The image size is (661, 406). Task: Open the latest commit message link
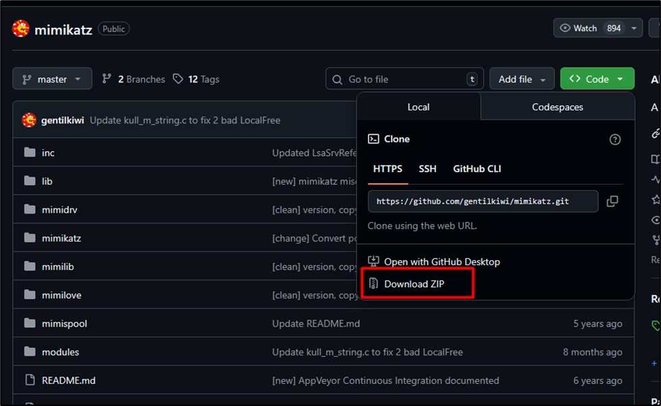(x=185, y=120)
